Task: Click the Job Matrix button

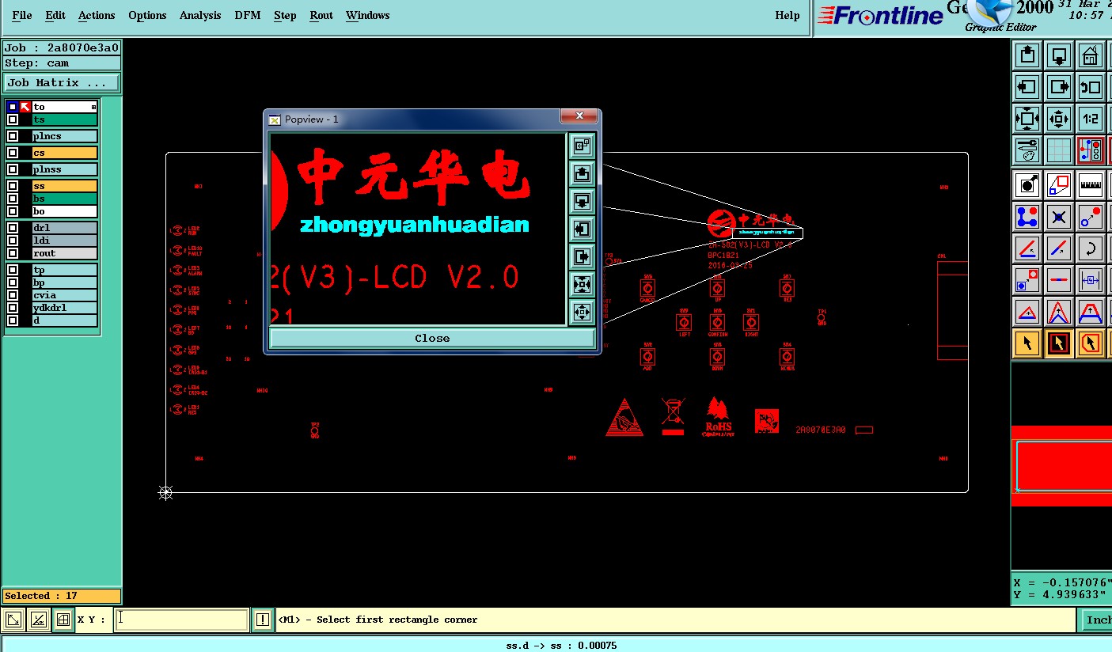Action: [63, 83]
